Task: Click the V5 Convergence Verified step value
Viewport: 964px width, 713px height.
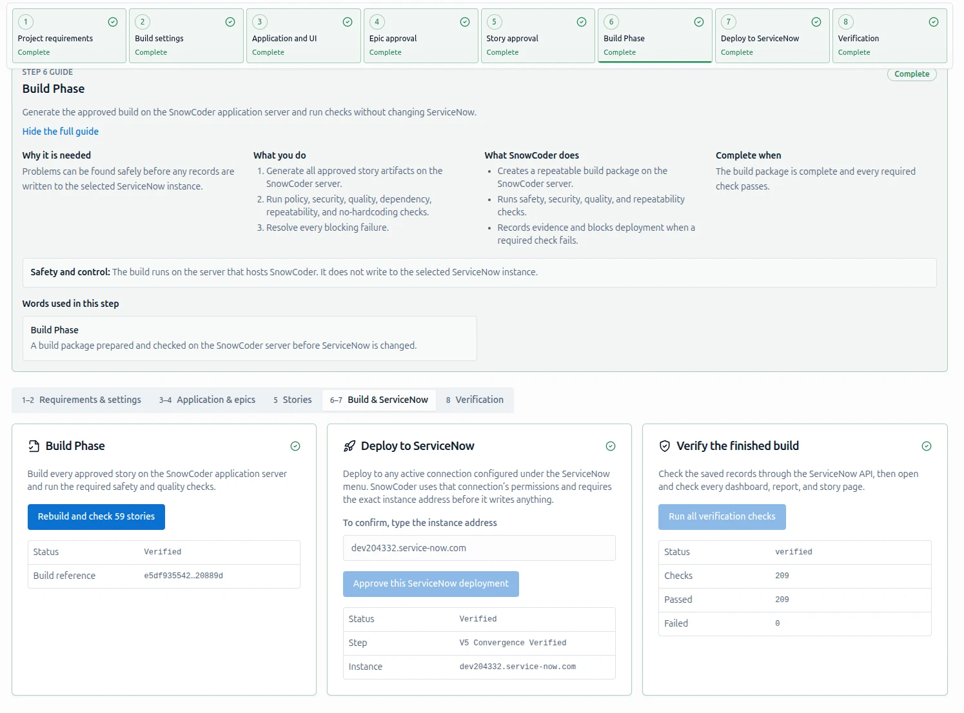Action: [513, 643]
